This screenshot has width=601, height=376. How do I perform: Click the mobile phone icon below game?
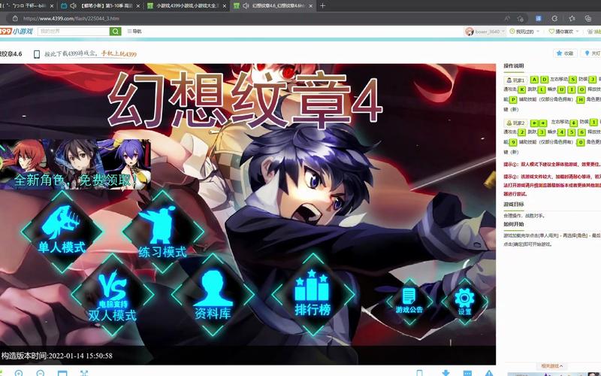(x=420, y=373)
